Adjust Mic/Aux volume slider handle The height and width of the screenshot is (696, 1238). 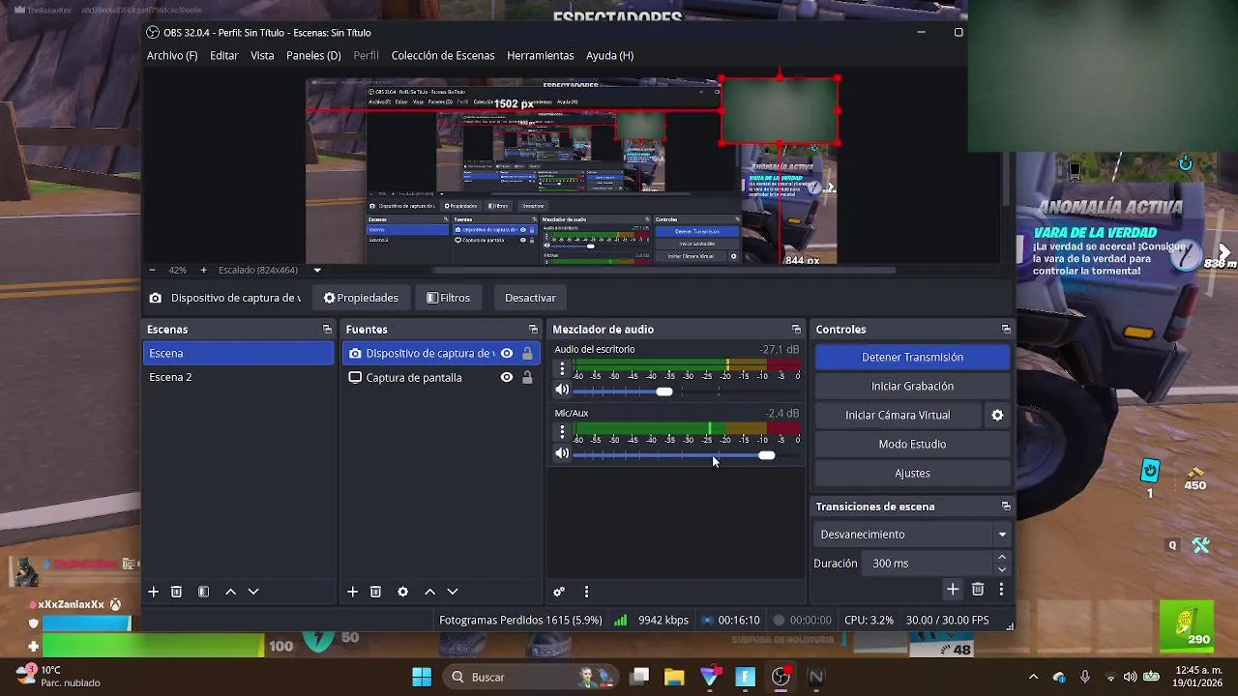pos(766,455)
